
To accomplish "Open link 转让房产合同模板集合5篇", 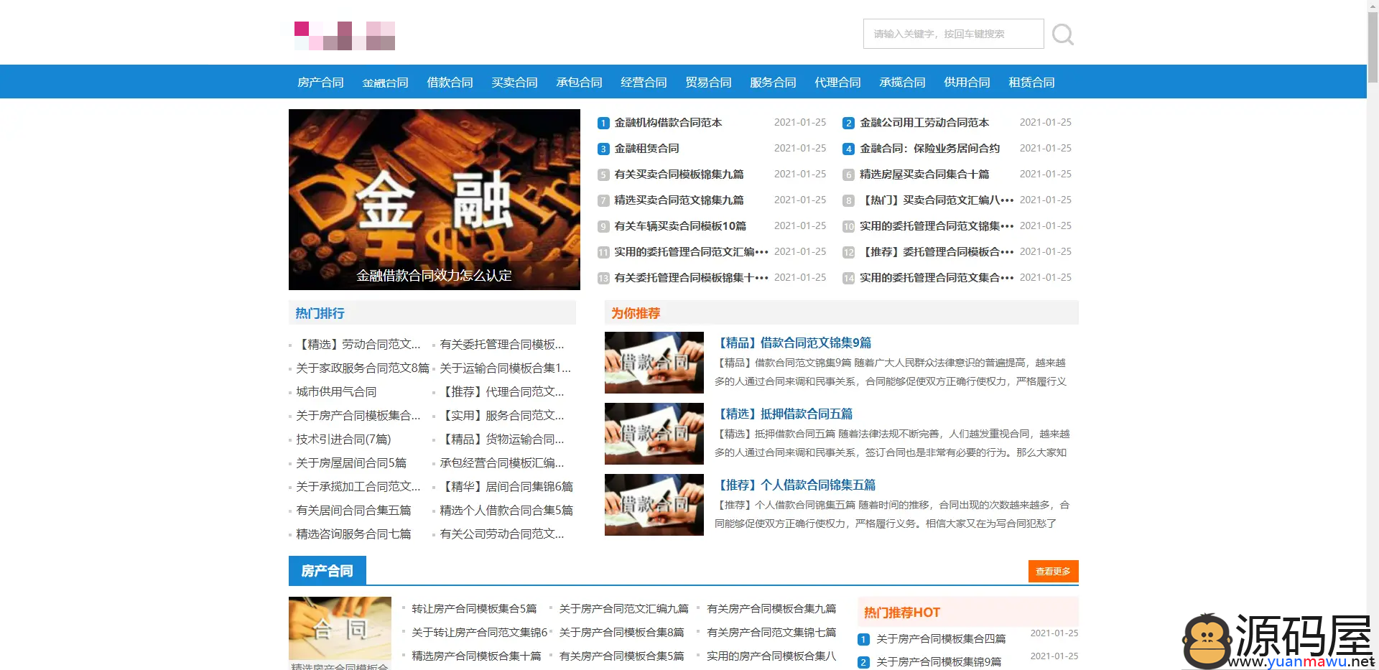I will pyautogui.click(x=474, y=609).
